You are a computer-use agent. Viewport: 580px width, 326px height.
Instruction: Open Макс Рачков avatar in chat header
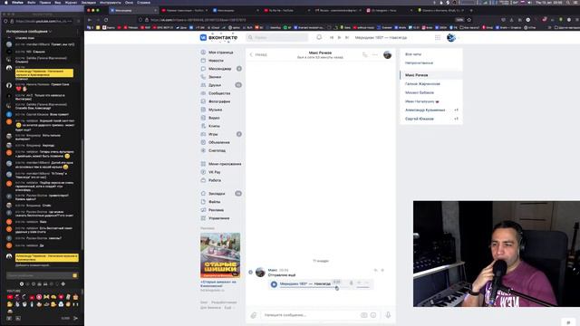(x=387, y=54)
